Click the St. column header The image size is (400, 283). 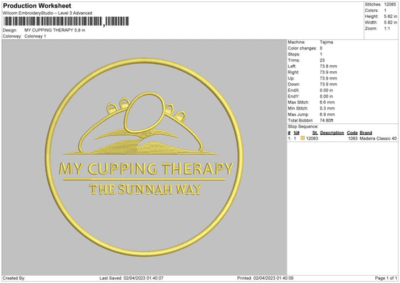point(315,133)
